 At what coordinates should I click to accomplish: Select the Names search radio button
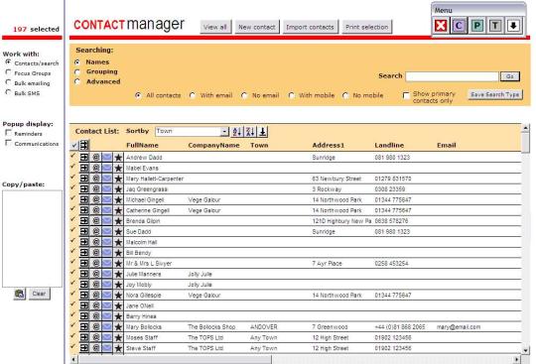pos(77,62)
